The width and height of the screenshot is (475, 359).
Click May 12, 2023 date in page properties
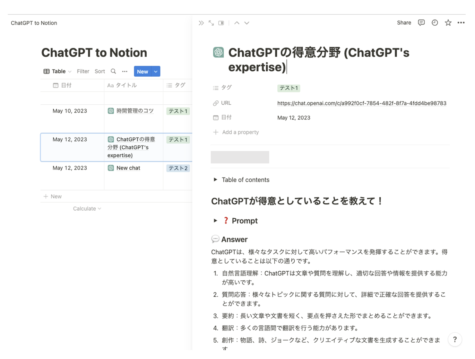[x=294, y=118]
